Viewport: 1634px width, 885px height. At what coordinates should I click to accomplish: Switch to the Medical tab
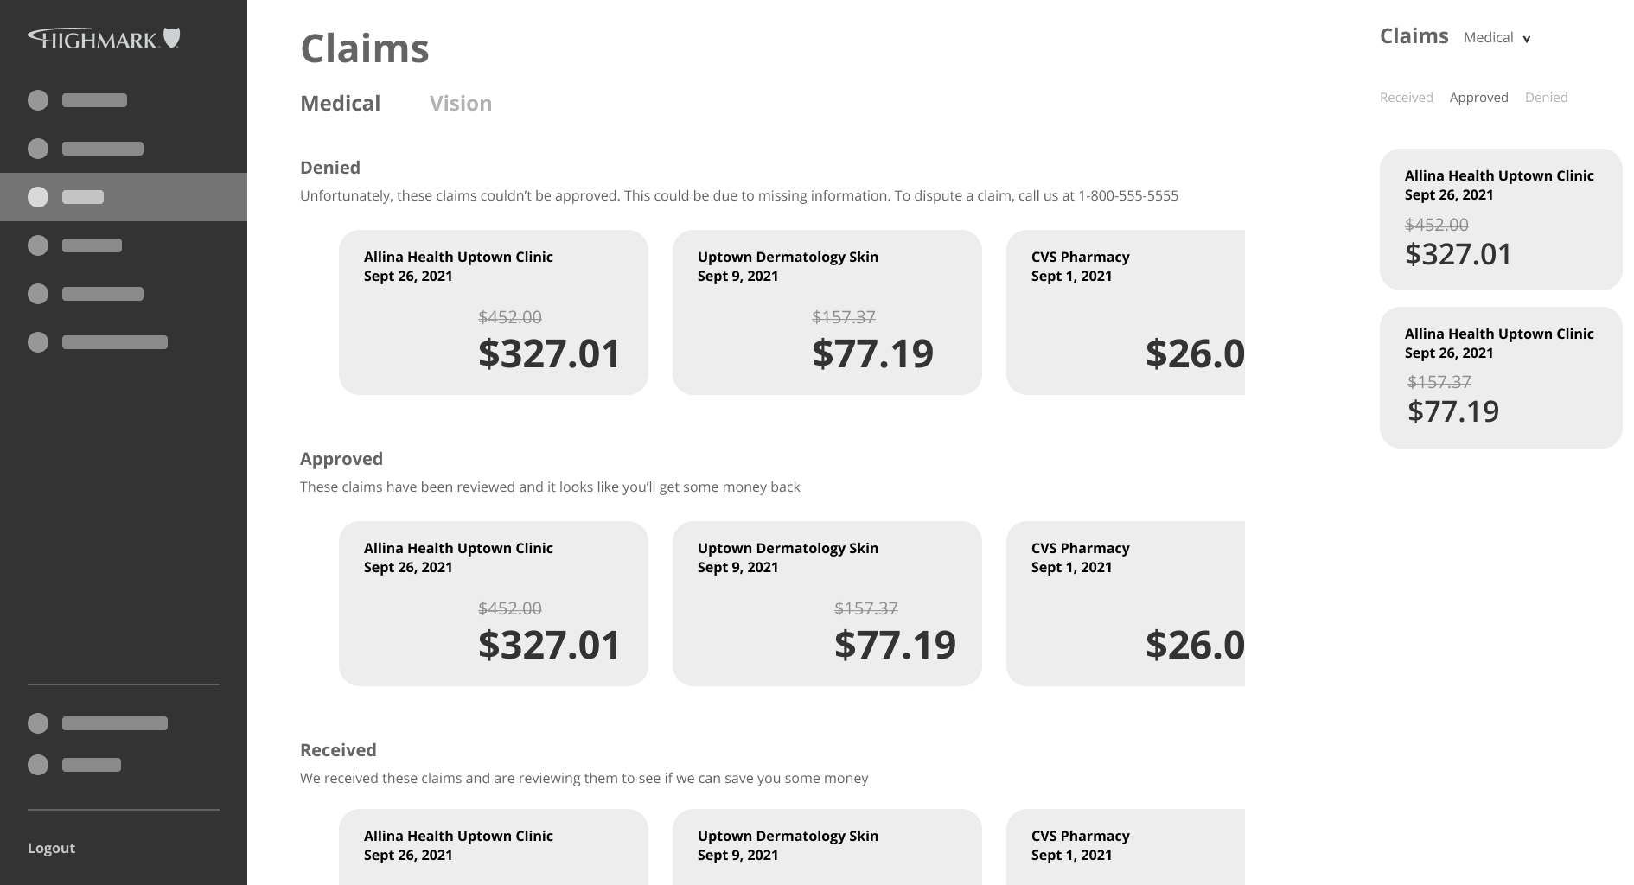[340, 104]
